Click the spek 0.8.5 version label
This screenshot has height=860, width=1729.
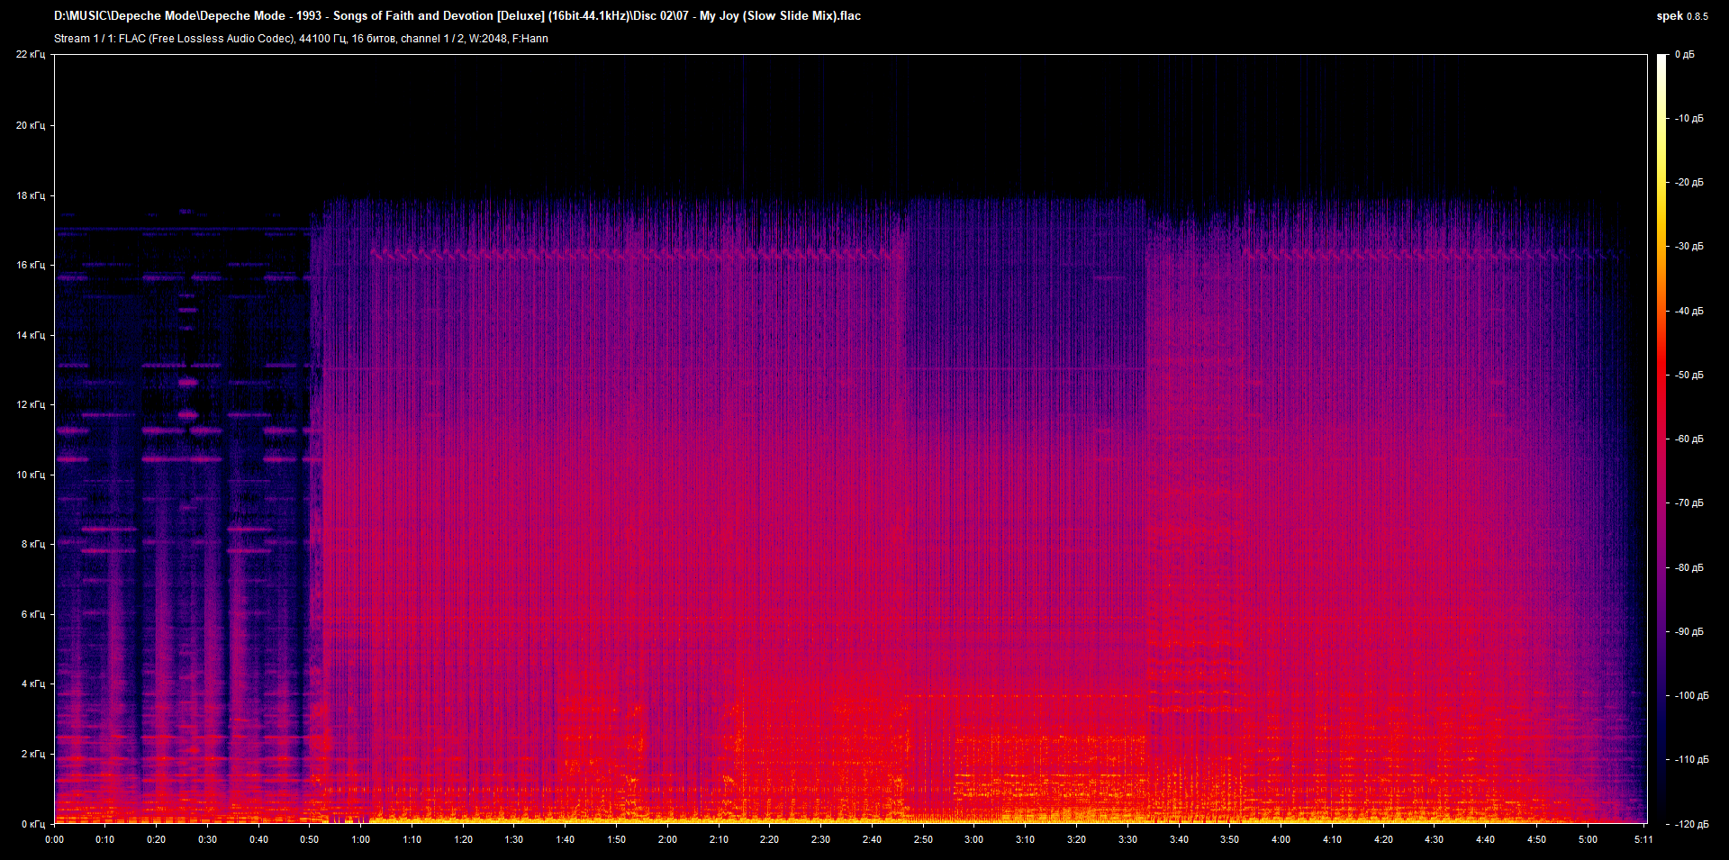pyautogui.click(x=1681, y=16)
